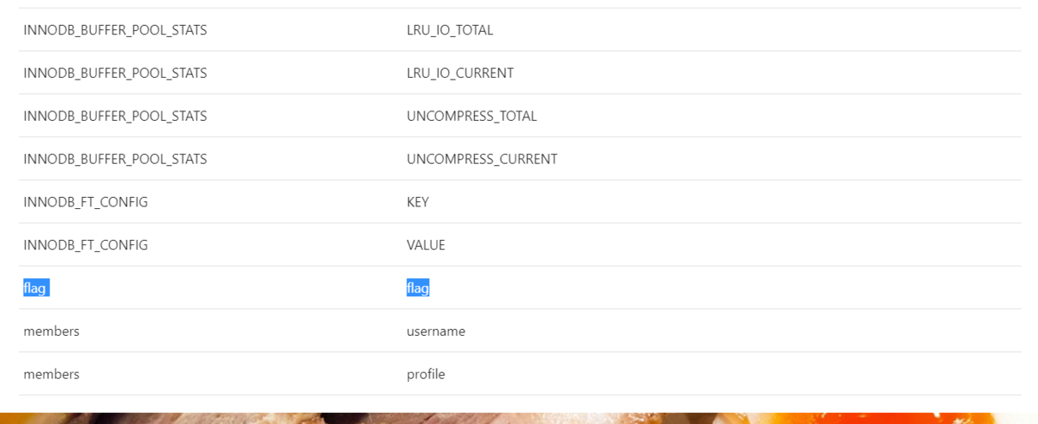Click INNODB_BUFFER_POOL_STATS beside LRU_IO_CURRENT

pyautogui.click(x=115, y=73)
